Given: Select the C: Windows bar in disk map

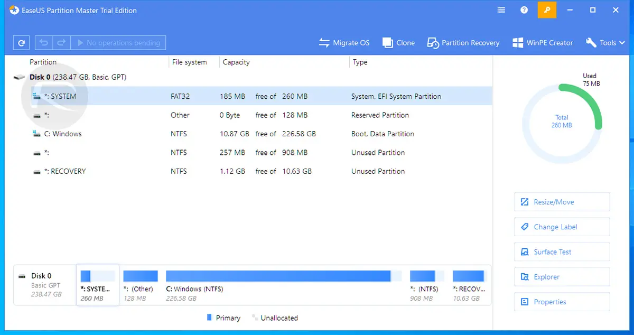Looking at the screenshot, I should point(284,286).
